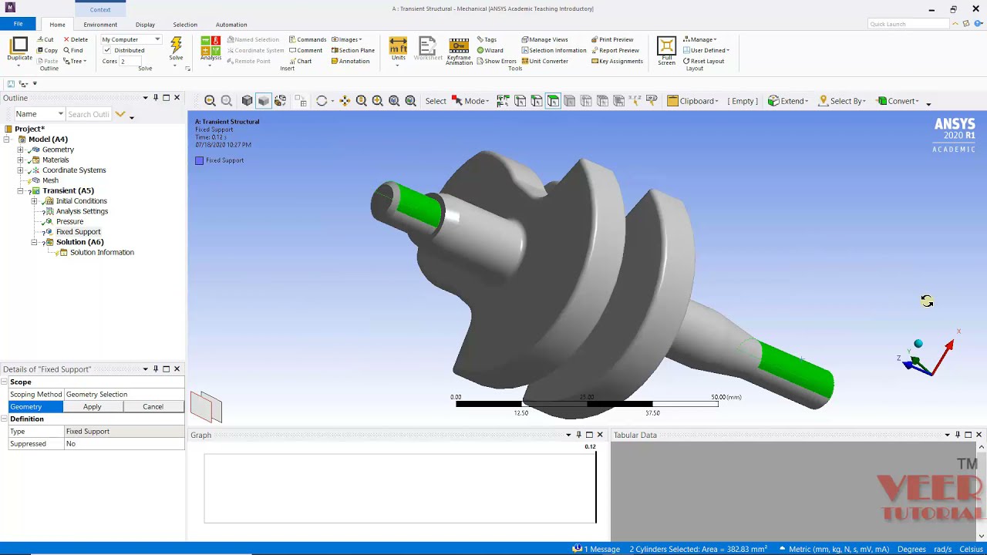Screen dimensions: 987x555
Task: Click the Delete command with red X
Action: pyautogui.click(x=76, y=39)
